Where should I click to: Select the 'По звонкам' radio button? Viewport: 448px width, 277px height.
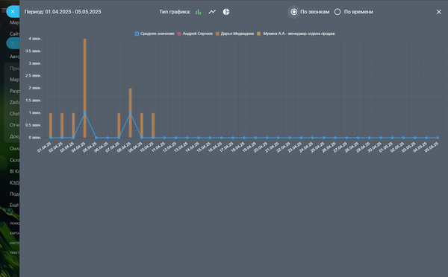point(293,12)
